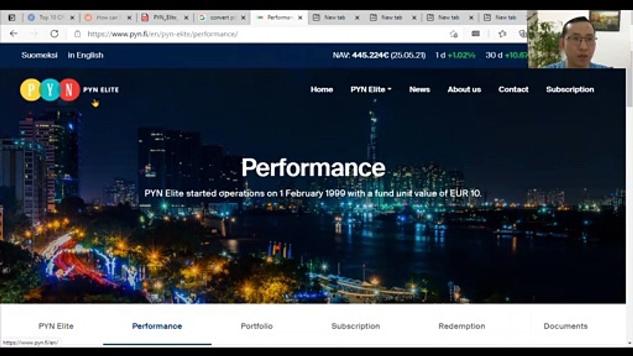Open the browser tab actions menu icon
The image size is (633, 356).
pos(11,17)
